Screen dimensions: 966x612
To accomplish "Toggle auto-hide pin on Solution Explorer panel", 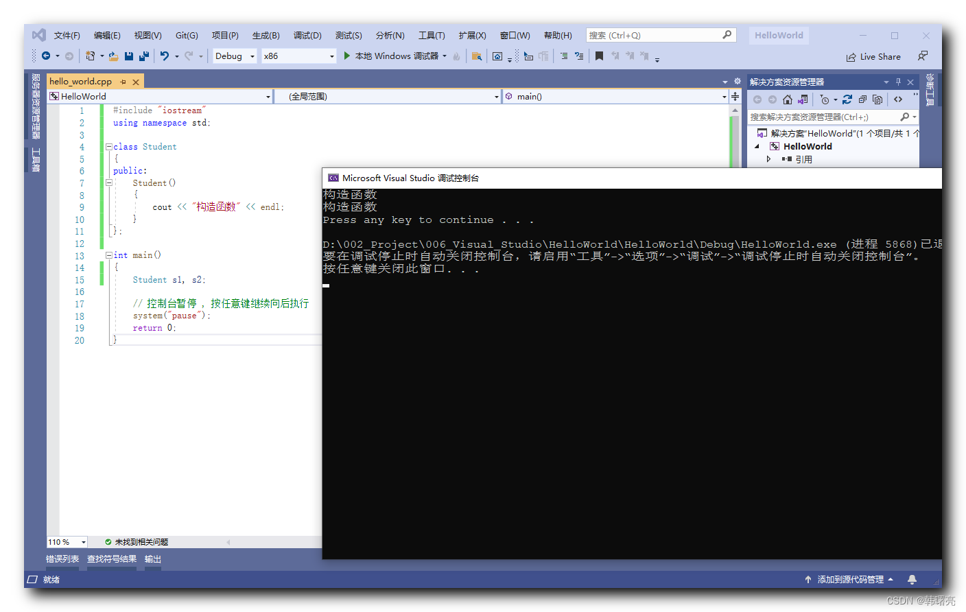I will 898,82.
